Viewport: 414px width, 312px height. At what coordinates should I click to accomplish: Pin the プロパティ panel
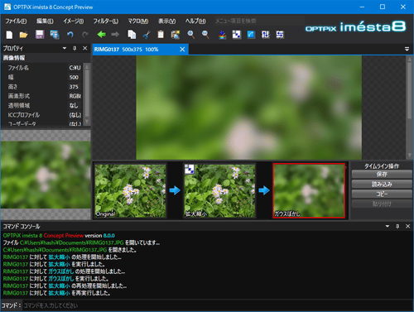[75, 48]
